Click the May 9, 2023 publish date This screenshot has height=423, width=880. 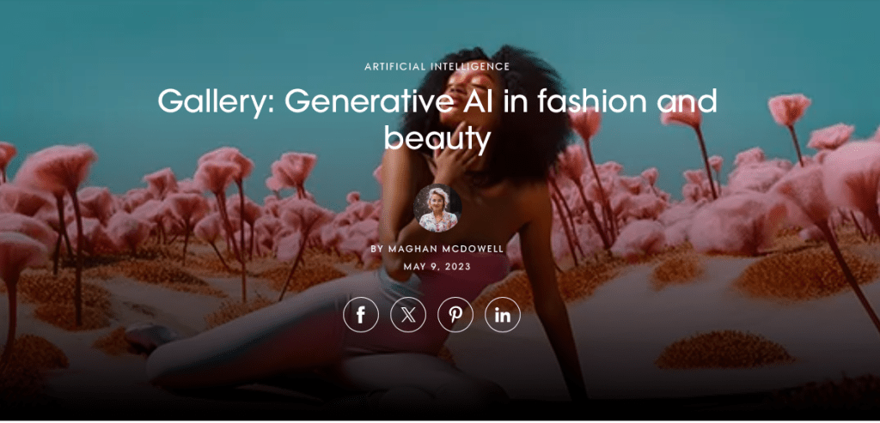437,267
